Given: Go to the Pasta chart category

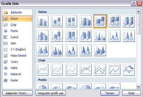Looking at the screenshot, I should tap(17, 31).
